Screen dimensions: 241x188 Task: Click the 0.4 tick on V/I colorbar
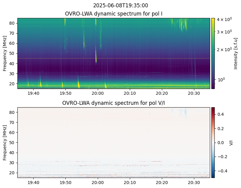(221, 114)
